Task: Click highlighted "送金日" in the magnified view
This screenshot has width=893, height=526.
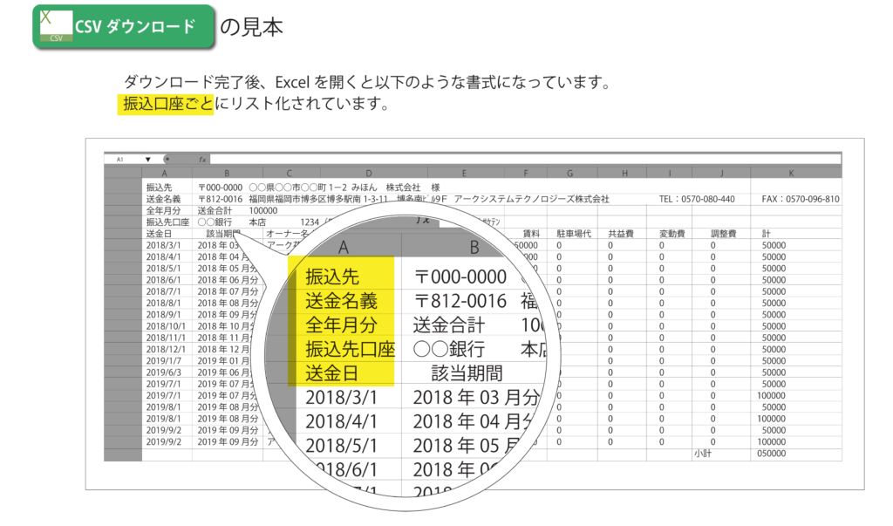Action: coord(332,373)
